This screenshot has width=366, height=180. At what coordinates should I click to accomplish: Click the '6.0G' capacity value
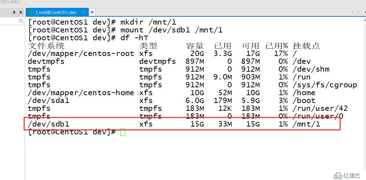point(195,101)
